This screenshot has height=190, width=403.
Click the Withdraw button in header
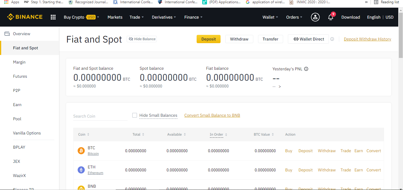tap(239, 39)
